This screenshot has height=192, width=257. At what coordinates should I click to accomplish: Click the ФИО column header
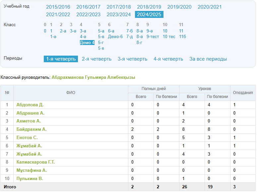tap(71, 93)
